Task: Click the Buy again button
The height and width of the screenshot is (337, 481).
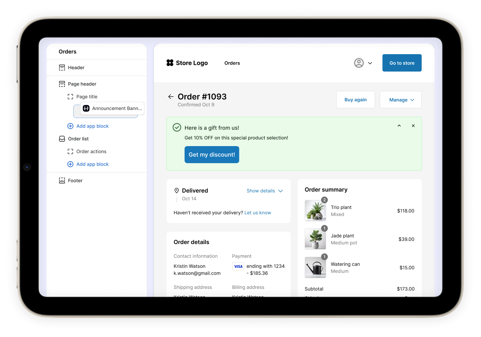Action: (x=356, y=100)
